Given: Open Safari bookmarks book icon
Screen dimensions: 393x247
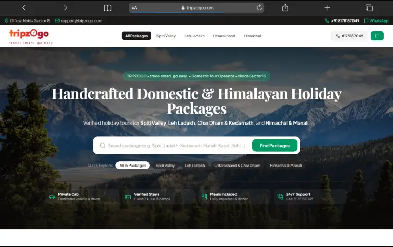Looking at the screenshot, I should pyautogui.click(x=108, y=8).
